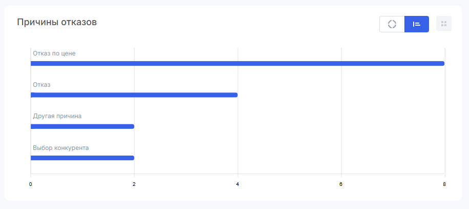The width and height of the screenshot is (469, 209).
Task: Click the 'Отказ' bar in chart
Action: click(x=134, y=95)
